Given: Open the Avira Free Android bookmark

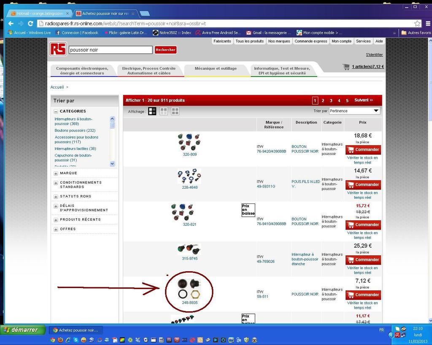Looking at the screenshot, I should click(218, 33).
